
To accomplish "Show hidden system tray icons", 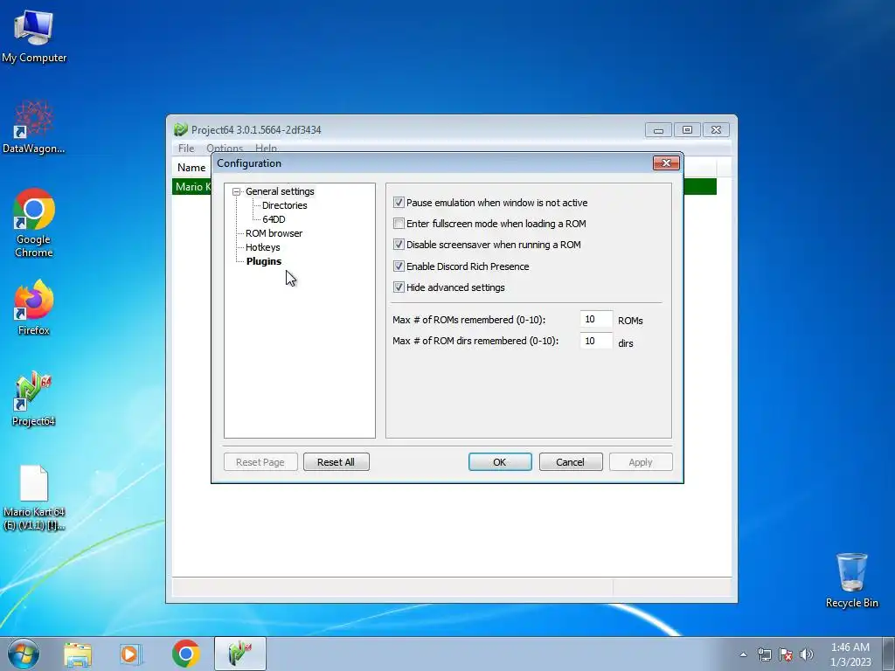I will [743, 654].
